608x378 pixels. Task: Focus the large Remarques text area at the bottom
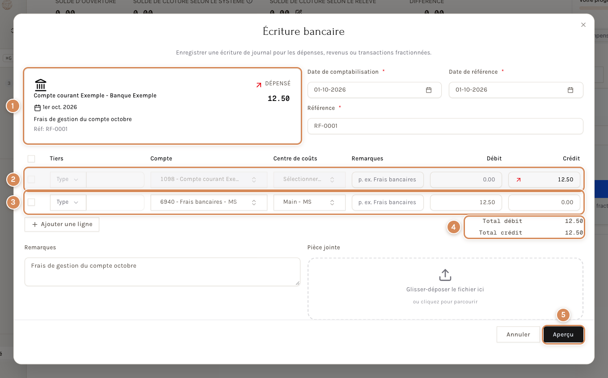pos(162,272)
